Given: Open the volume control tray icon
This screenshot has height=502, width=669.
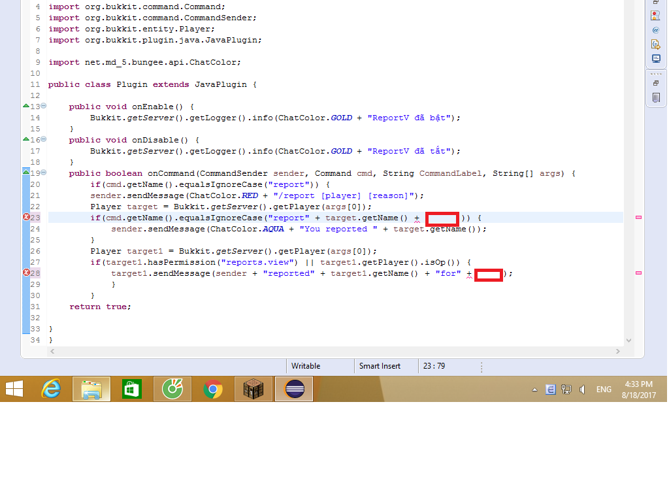Looking at the screenshot, I should [582, 390].
